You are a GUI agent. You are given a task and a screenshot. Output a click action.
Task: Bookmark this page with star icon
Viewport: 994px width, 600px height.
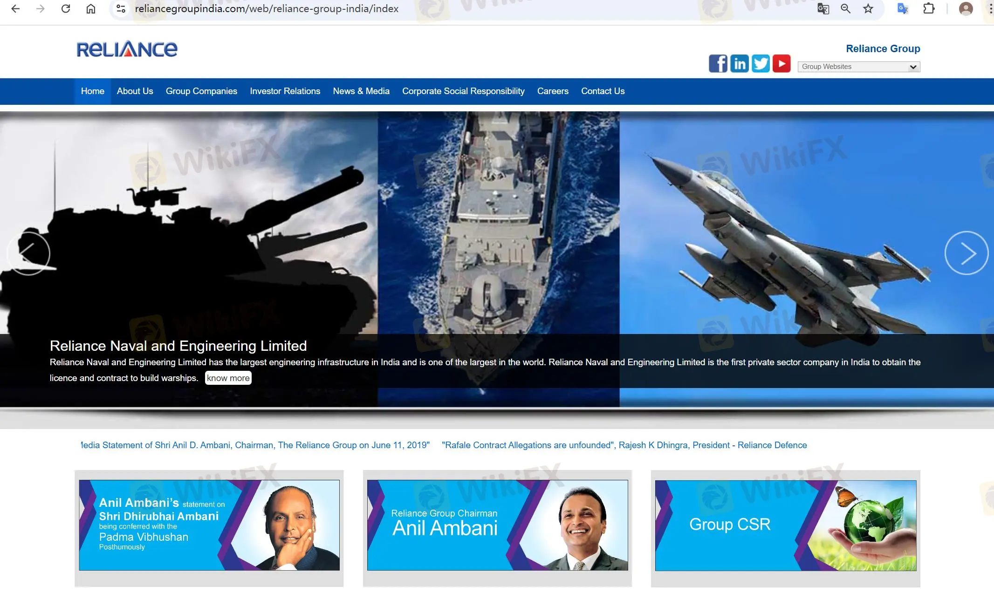coord(868,9)
